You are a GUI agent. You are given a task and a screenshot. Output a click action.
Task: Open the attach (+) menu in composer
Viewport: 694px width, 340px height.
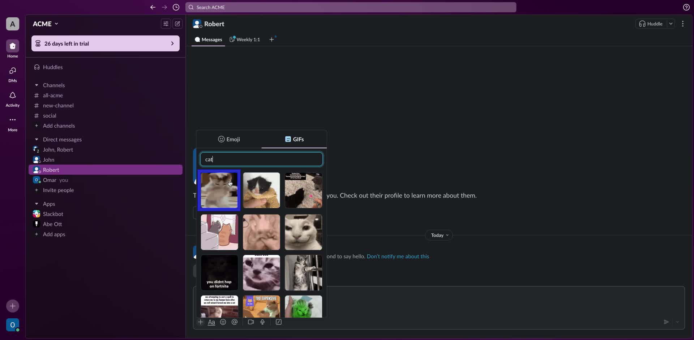[201, 322]
